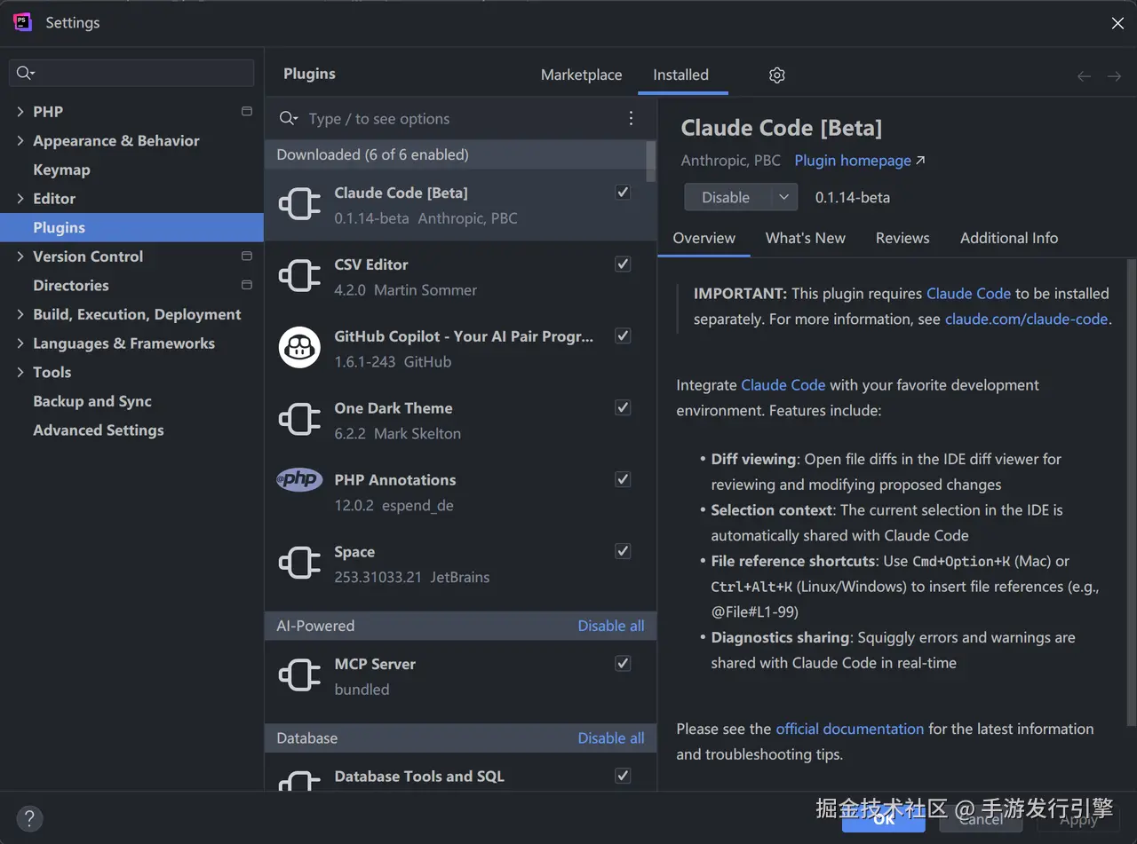Screen dimensions: 1137x844
Task: Open the What's New tab
Action: point(806,238)
